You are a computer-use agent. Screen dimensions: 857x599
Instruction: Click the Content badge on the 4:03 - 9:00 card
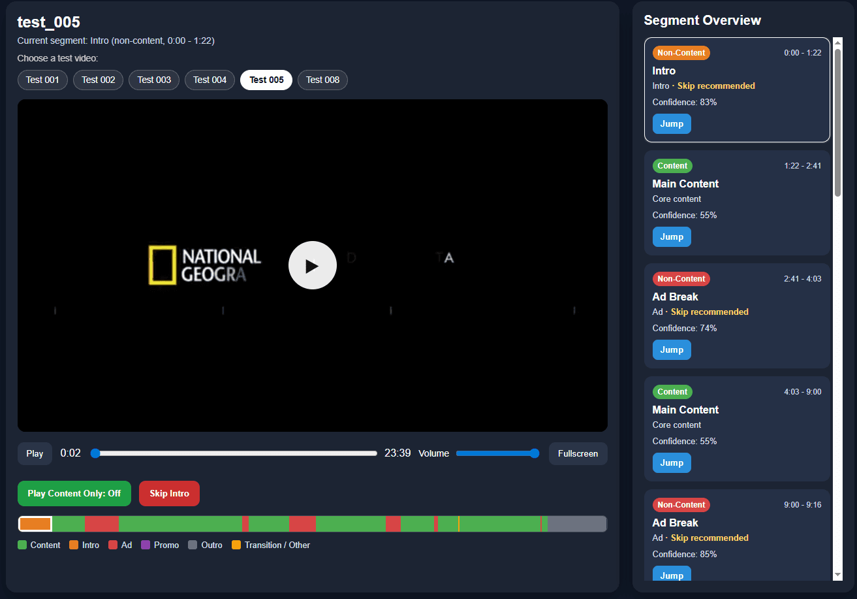(x=672, y=392)
